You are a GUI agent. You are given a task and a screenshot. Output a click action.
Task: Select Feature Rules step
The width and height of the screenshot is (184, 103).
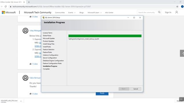tap(47, 52)
